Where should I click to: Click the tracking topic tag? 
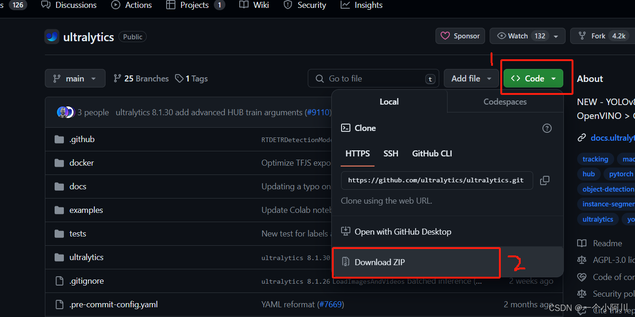coord(595,159)
